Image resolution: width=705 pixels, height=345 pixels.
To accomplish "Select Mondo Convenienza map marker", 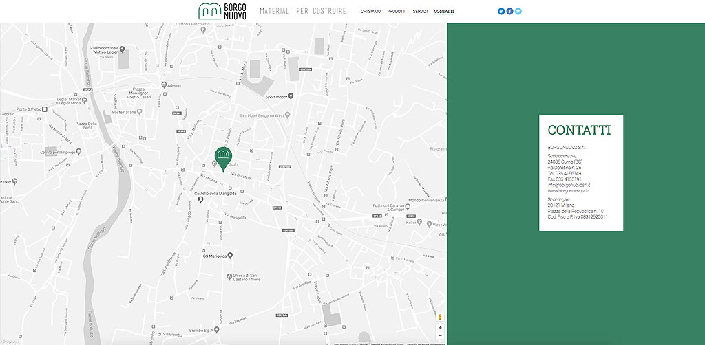I will [446, 199].
